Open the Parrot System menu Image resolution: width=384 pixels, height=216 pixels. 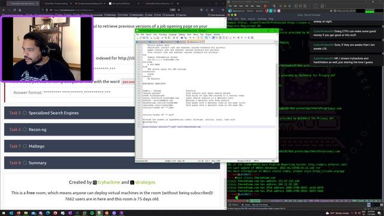(x=259, y=11)
